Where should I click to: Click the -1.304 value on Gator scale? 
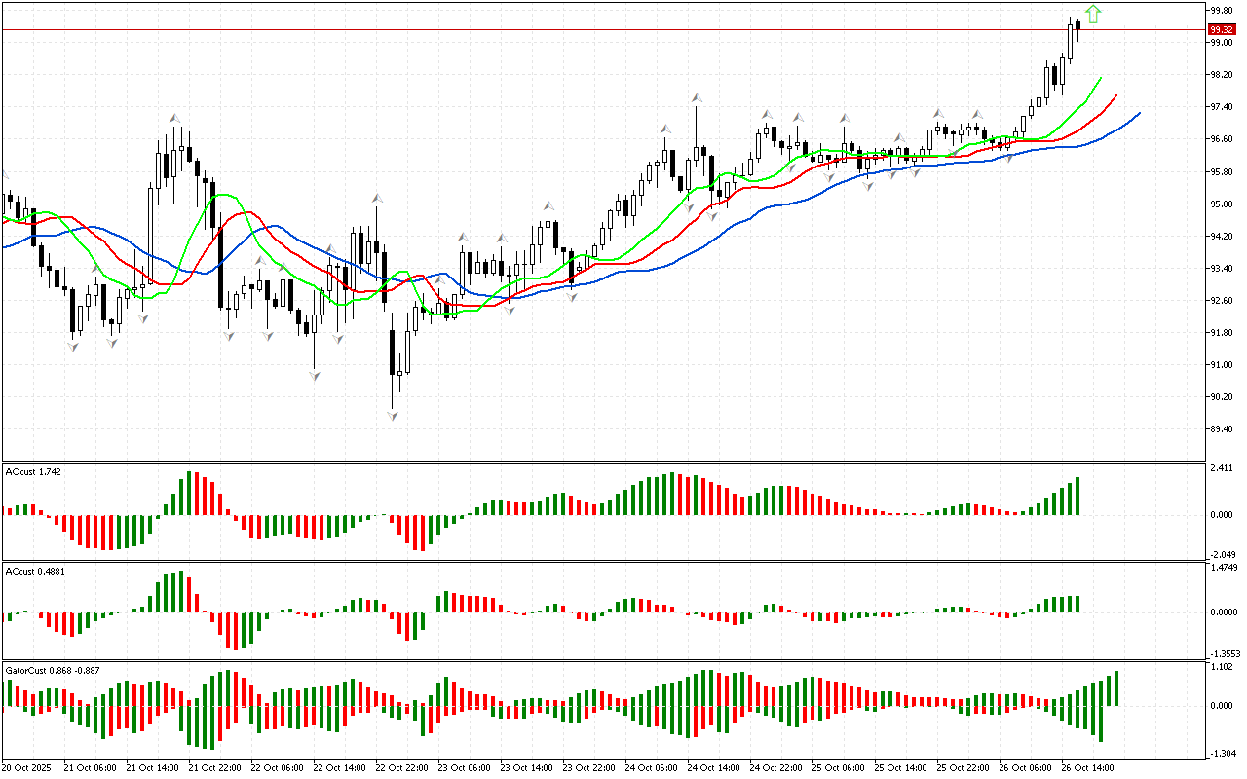(1222, 754)
